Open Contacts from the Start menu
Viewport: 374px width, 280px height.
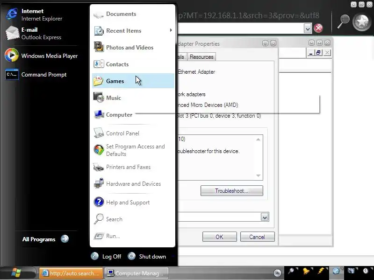(133, 64)
